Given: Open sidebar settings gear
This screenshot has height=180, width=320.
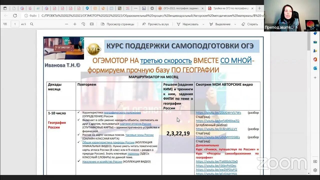Looking at the screenshot, I should click(315, 170).
